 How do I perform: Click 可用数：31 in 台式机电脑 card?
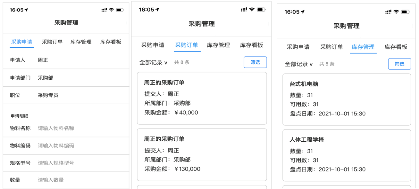click(x=304, y=104)
